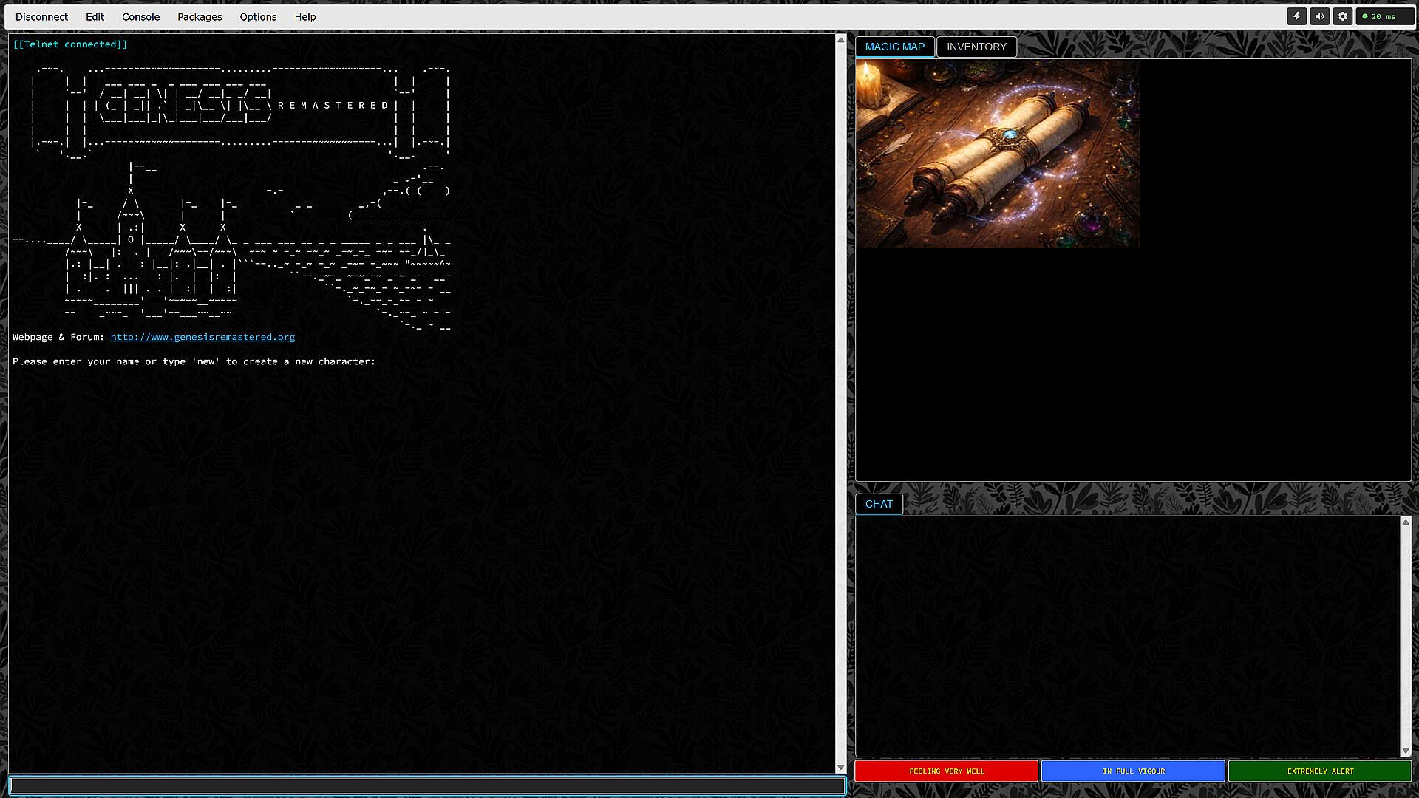The image size is (1419, 798).
Task: Click the red Feeling Very Well health bar
Action: [x=946, y=771]
